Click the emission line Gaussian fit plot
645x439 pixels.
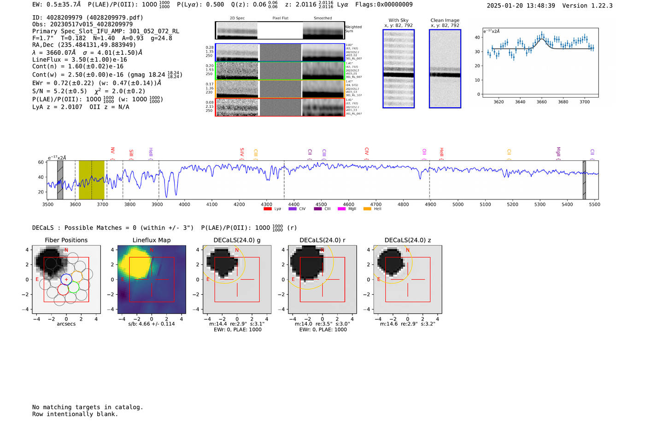[540, 63]
